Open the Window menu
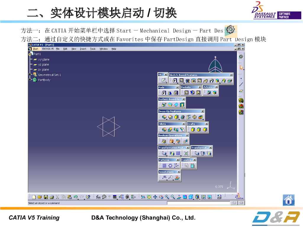The image size is (303, 227). pyautogui.click(x=104, y=49)
